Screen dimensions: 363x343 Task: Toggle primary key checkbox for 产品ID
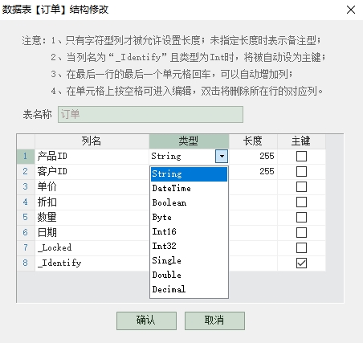click(x=301, y=156)
